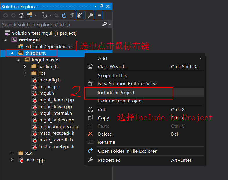Open the Solution Explorer window position dropdown

point(96,6)
